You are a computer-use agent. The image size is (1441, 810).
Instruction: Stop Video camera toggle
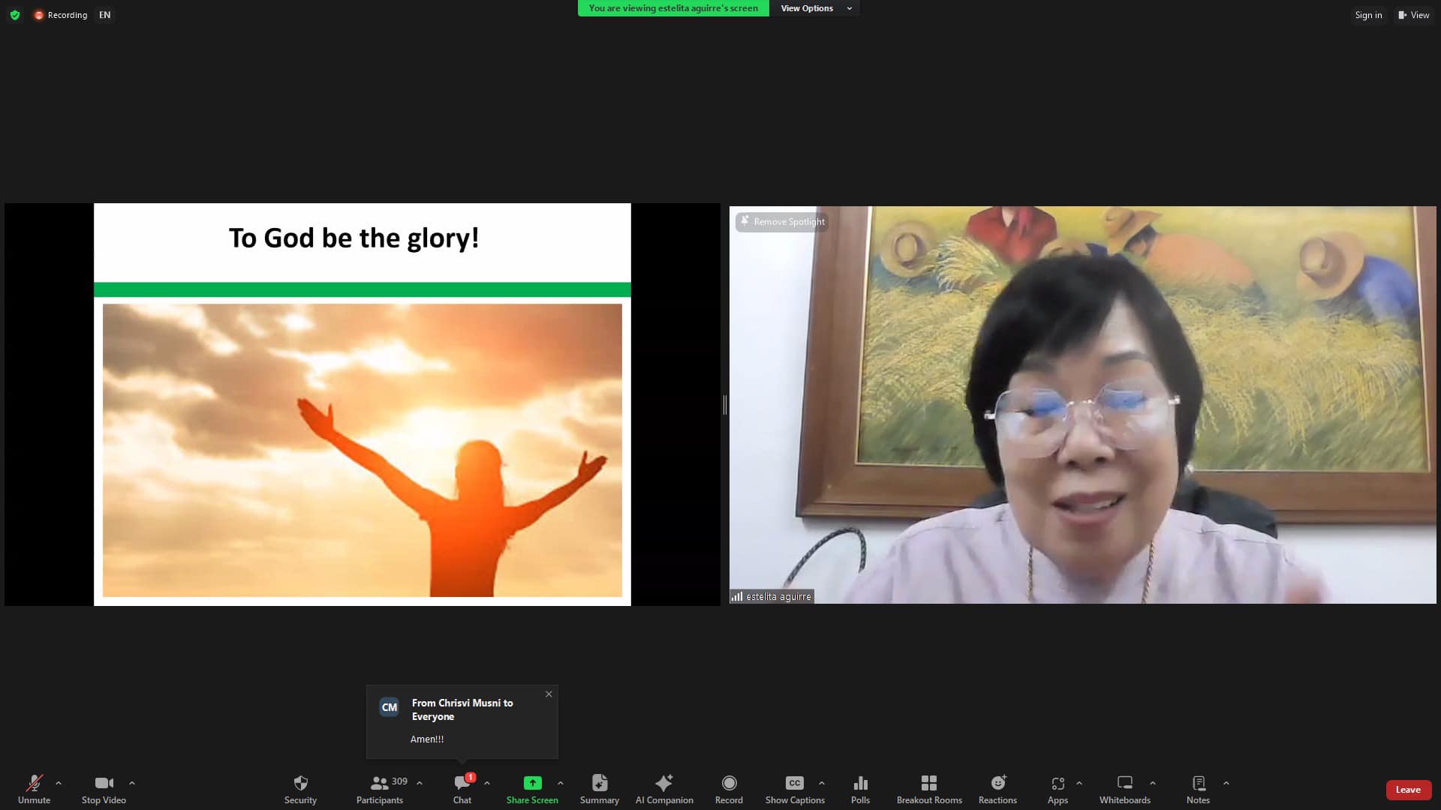coord(104,789)
